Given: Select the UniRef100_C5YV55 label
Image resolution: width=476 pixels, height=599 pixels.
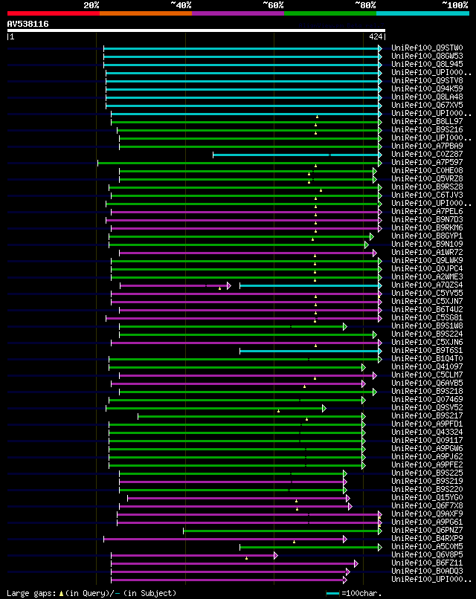Looking at the screenshot, I should [x=427, y=294].
